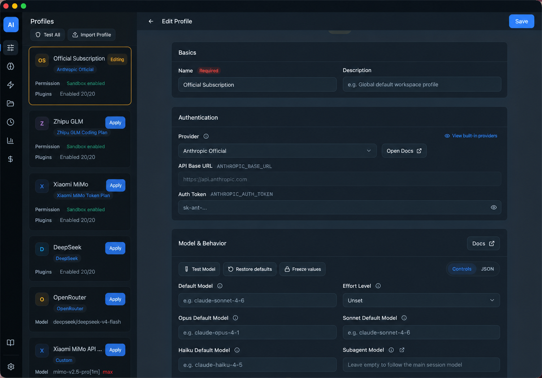
Task: Click Import Profile button
Action: [x=91, y=35]
